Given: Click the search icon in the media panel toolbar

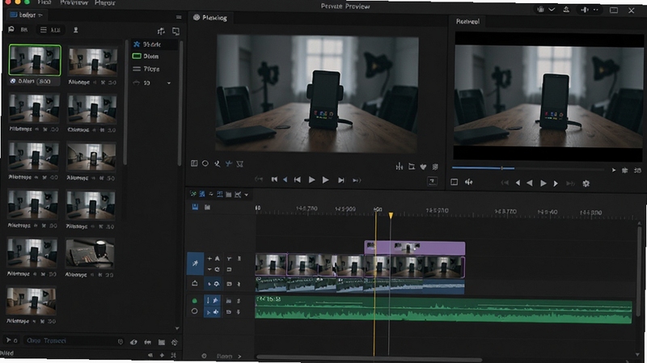Looking at the screenshot, I should point(11,30).
